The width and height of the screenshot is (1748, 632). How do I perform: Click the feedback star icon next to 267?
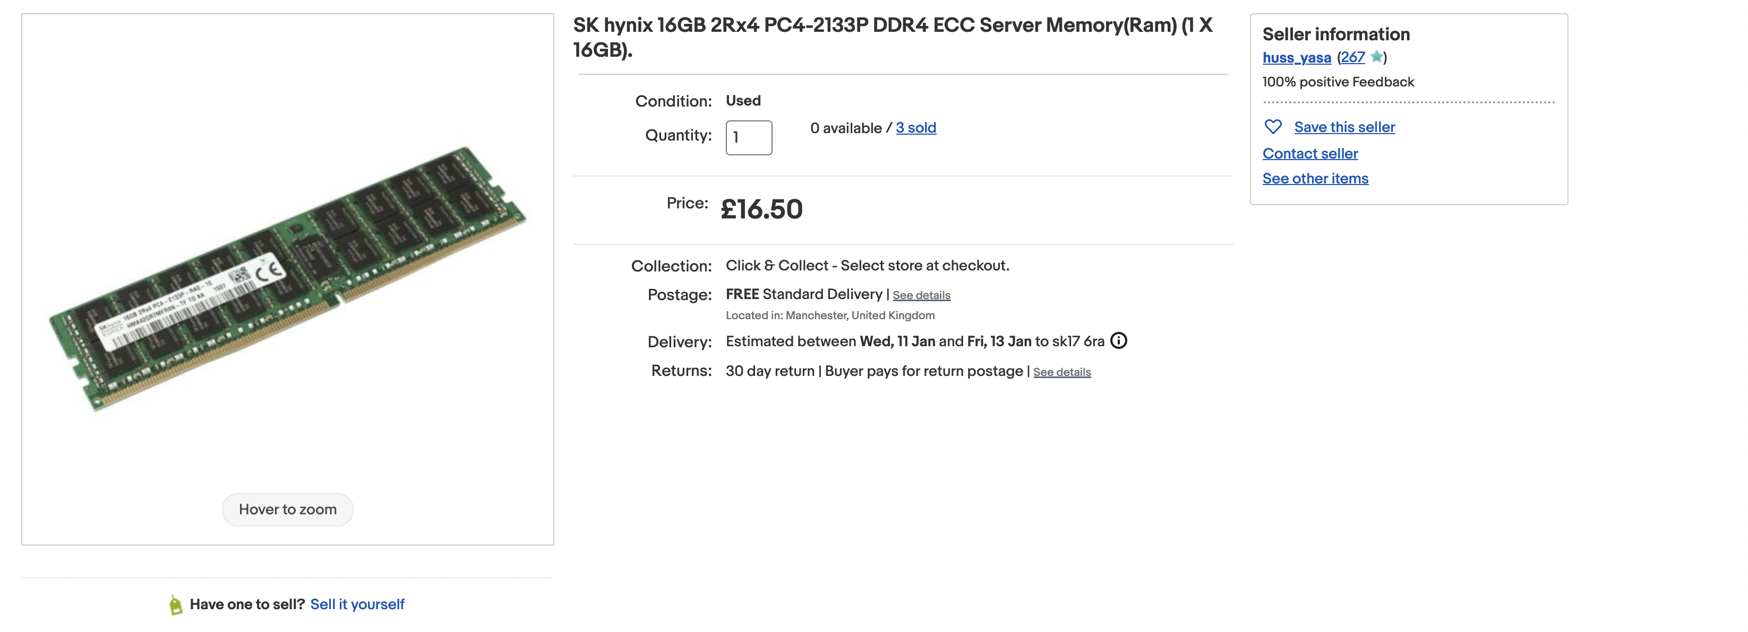pos(1376,57)
